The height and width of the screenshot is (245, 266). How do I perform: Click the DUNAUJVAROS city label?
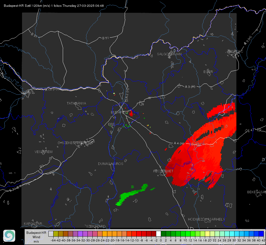click(111, 164)
